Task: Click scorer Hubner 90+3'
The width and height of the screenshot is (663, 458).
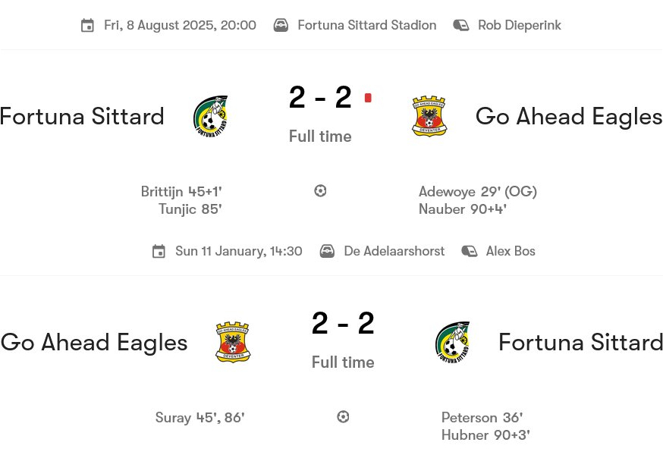Action: 485,435
